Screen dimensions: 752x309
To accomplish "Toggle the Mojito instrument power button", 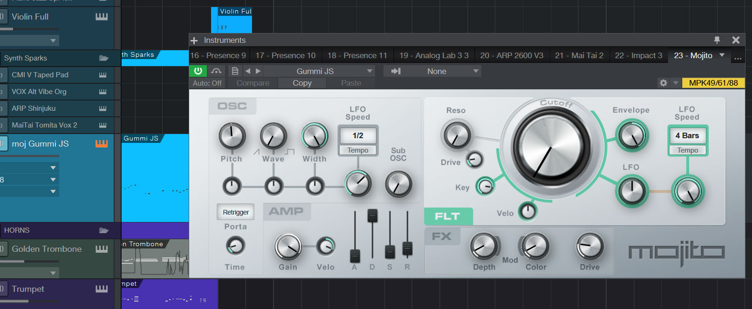I will tap(198, 71).
